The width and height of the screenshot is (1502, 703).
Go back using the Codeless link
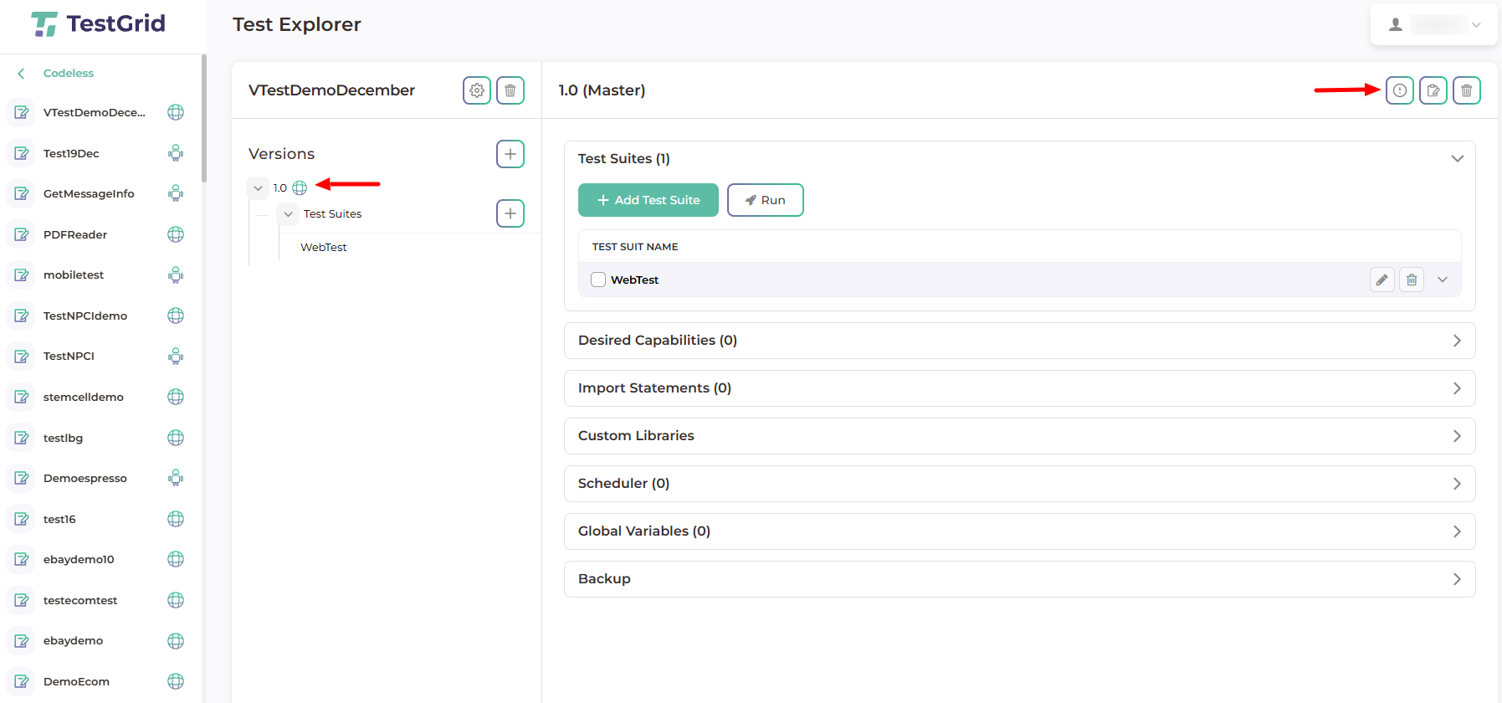click(x=68, y=74)
